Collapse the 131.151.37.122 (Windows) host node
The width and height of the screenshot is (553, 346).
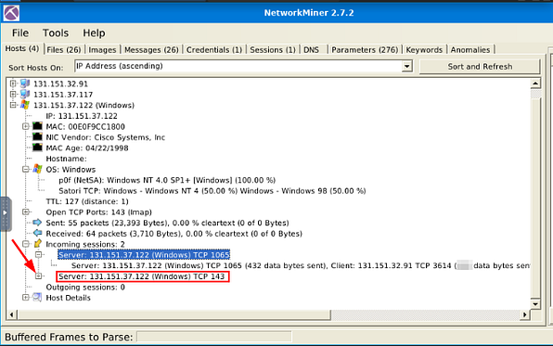pyautogui.click(x=13, y=105)
